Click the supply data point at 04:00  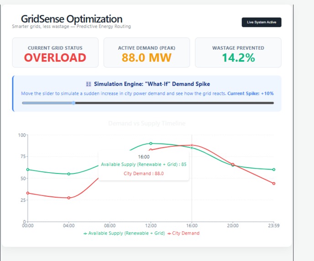(68, 174)
